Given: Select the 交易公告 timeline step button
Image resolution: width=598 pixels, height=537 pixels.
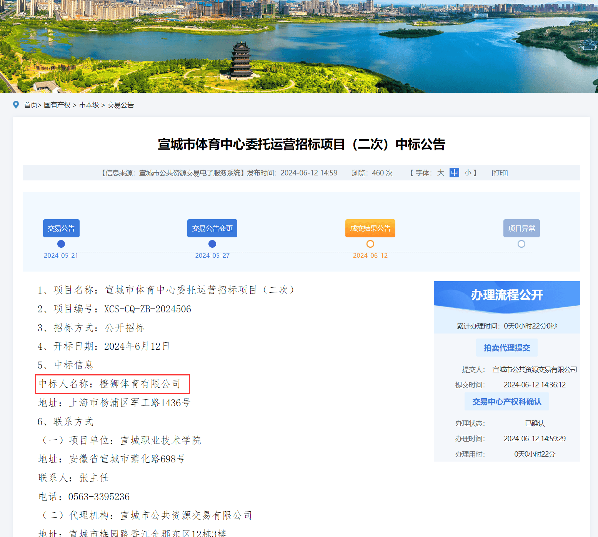Looking at the screenshot, I should point(61,228).
